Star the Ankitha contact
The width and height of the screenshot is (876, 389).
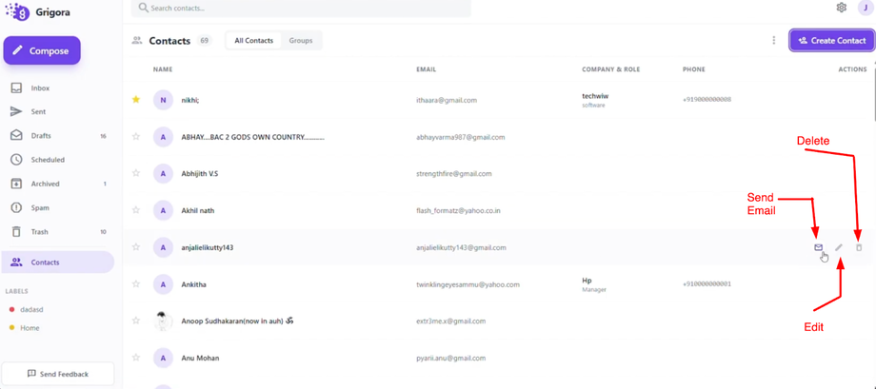coord(135,283)
